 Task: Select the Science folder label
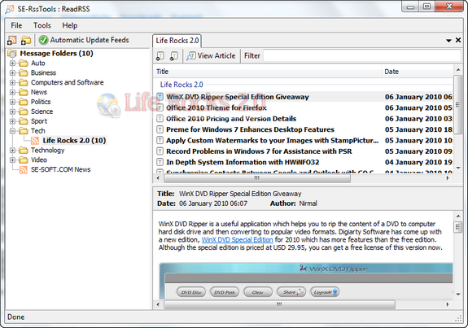pos(42,112)
